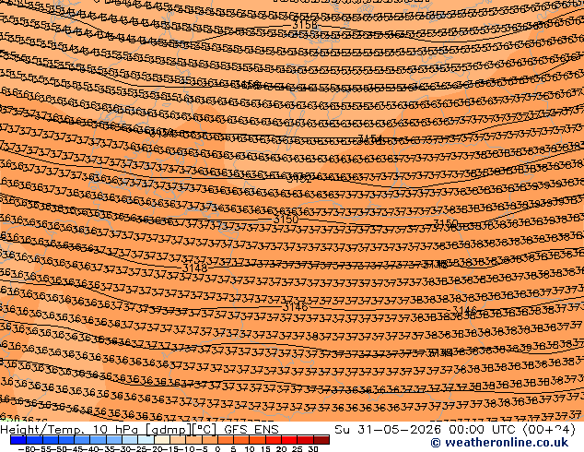Viewport: 584px width, 452px height.
Task: Click the date 'Su 31-05-2026 00:00 UTC'
Action: point(426,430)
